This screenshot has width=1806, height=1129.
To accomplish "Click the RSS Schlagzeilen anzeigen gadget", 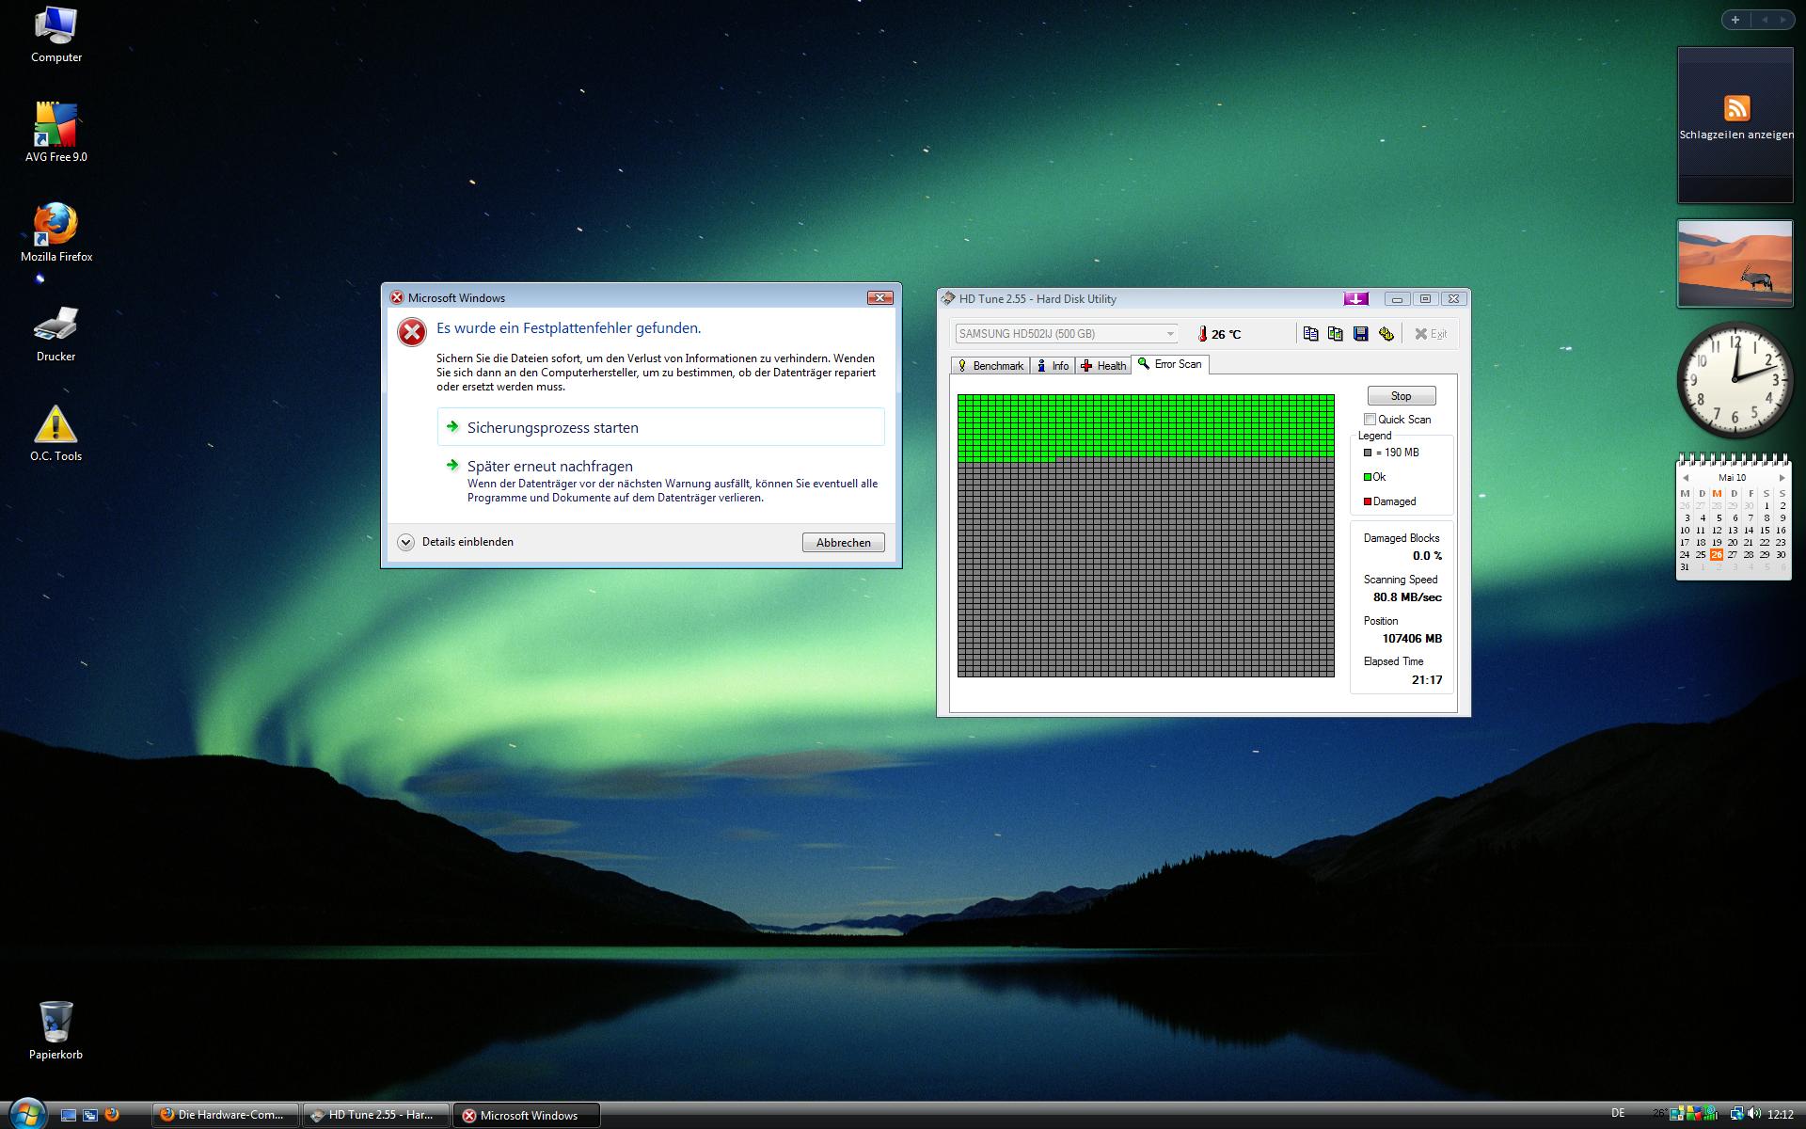I will point(1735,111).
